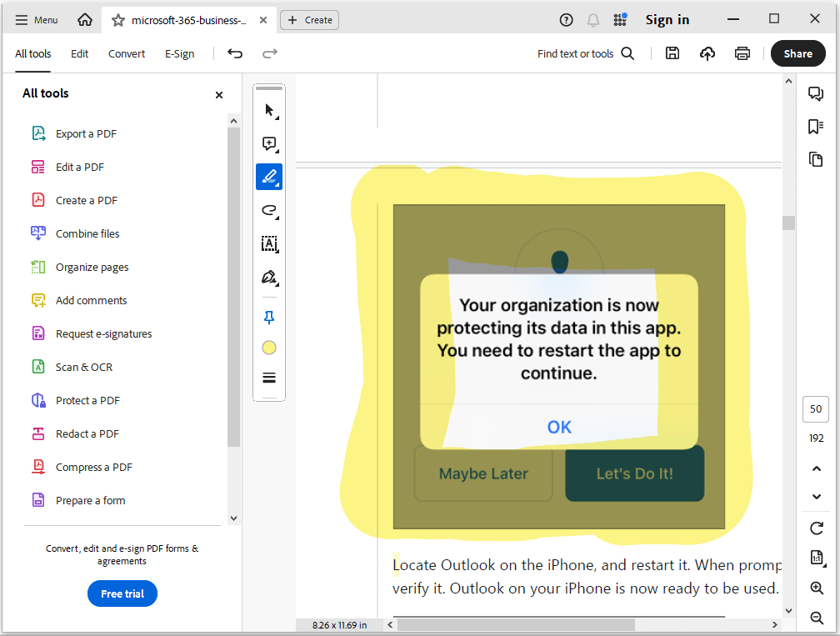Click Find text or tools search

coord(586,53)
